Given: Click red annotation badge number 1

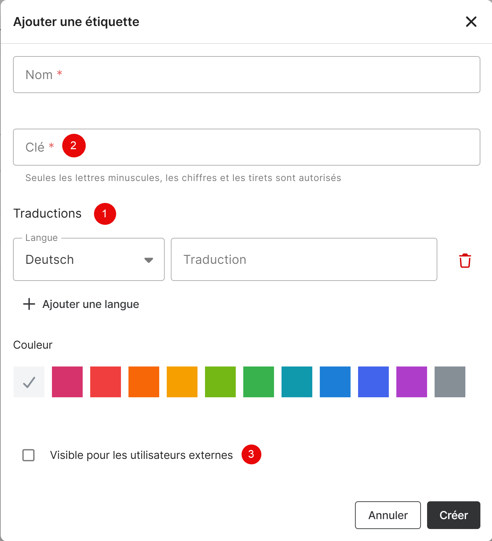Looking at the screenshot, I should pyautogui.click(x=105, y=214).
